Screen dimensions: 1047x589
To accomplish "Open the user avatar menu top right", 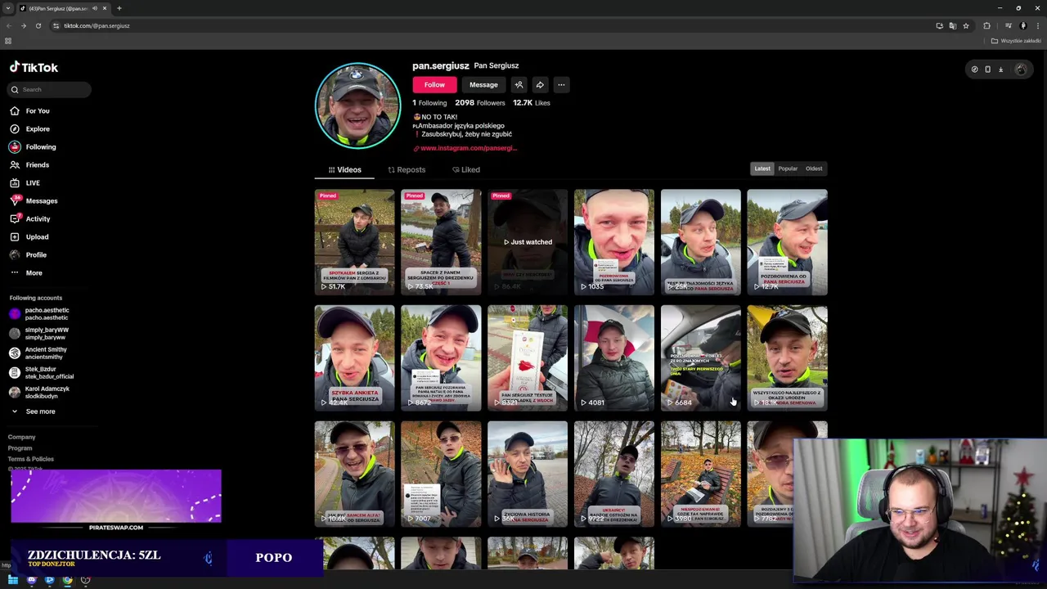I will point(1020,70).
